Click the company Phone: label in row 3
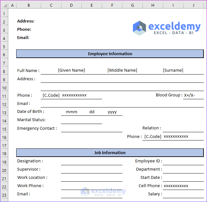Screen dimensions: 207x202 pos(24,29)
